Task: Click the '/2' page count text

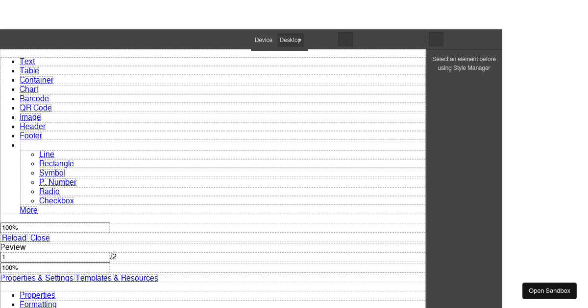Action: coord(114,257)
